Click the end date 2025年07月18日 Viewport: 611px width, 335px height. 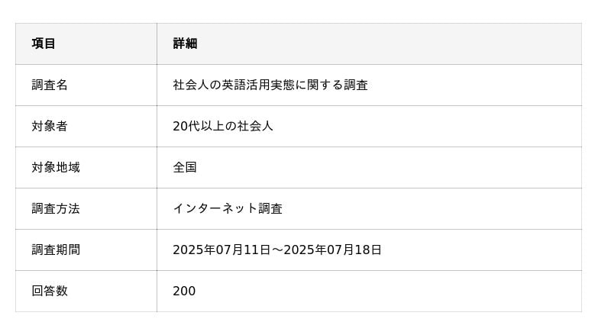[332, 250]
